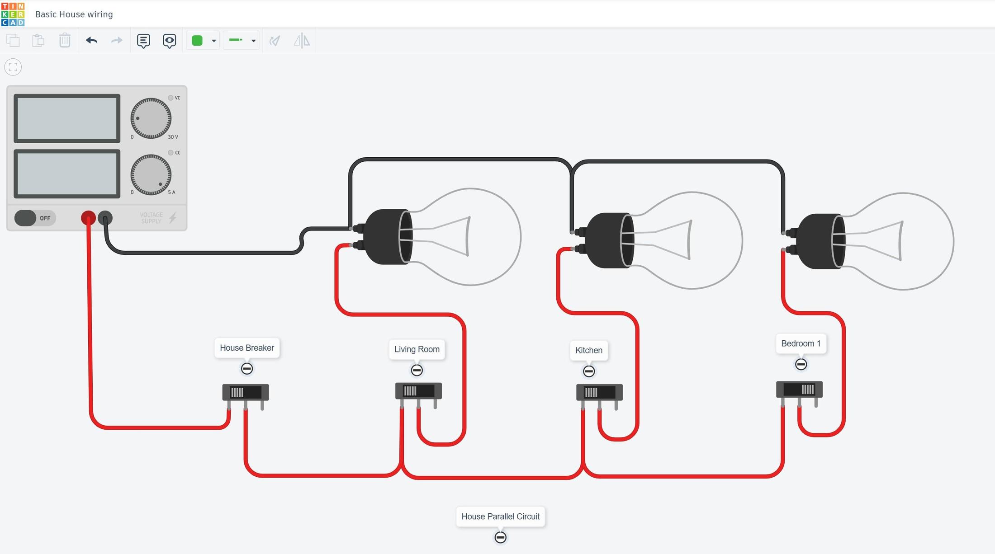Click the black negative supply terminal
This screenshot has width=995, height=554.
pos(105,218)
